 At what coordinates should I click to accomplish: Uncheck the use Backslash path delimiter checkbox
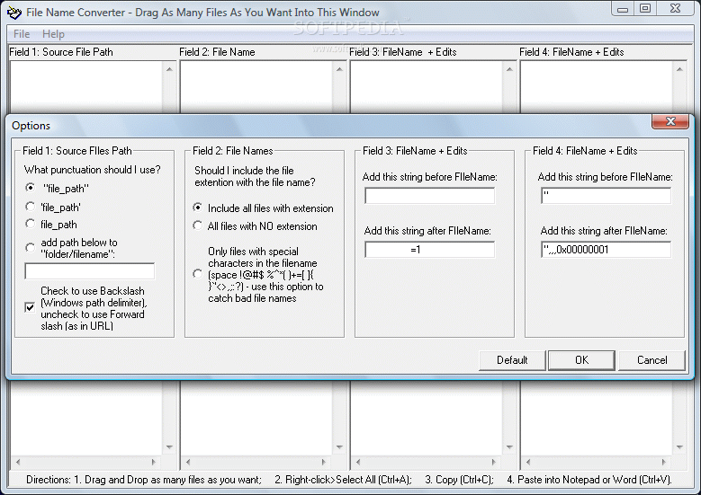pos(30,307)
